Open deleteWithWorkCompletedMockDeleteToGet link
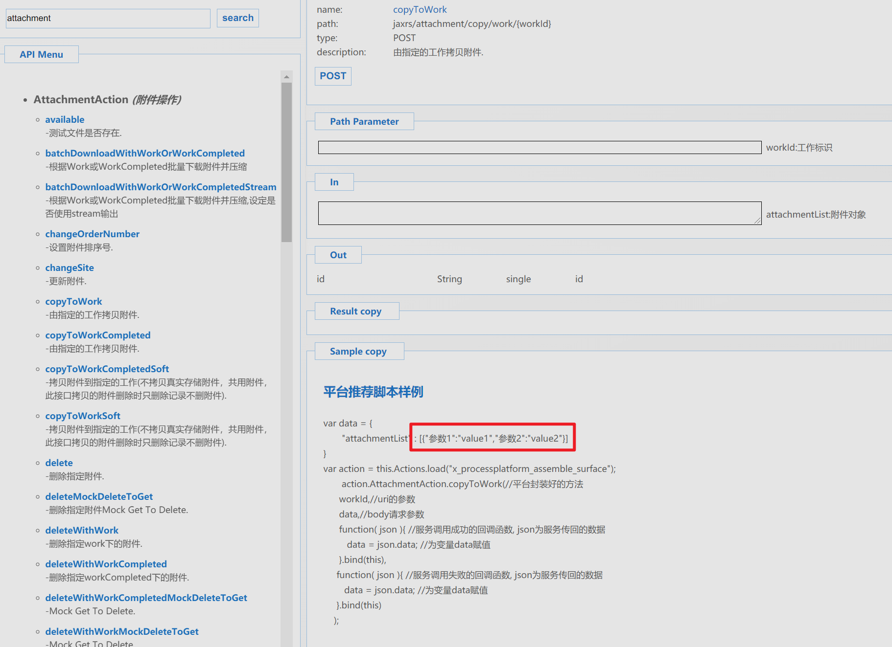The height and width of the screenshot is (647, 892). [146, 598]
